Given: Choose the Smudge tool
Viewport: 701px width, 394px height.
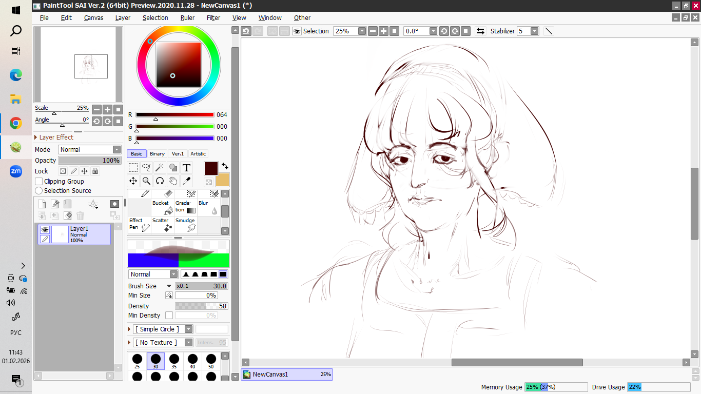Looking at the screenshot, I should pyautogui.click(x=186, y=225).
